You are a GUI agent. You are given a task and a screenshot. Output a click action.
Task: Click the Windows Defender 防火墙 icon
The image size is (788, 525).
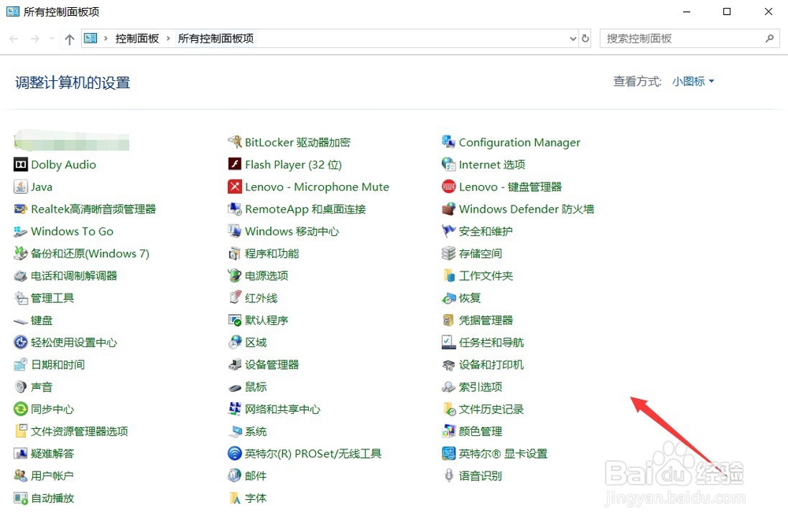click(448, 209)
